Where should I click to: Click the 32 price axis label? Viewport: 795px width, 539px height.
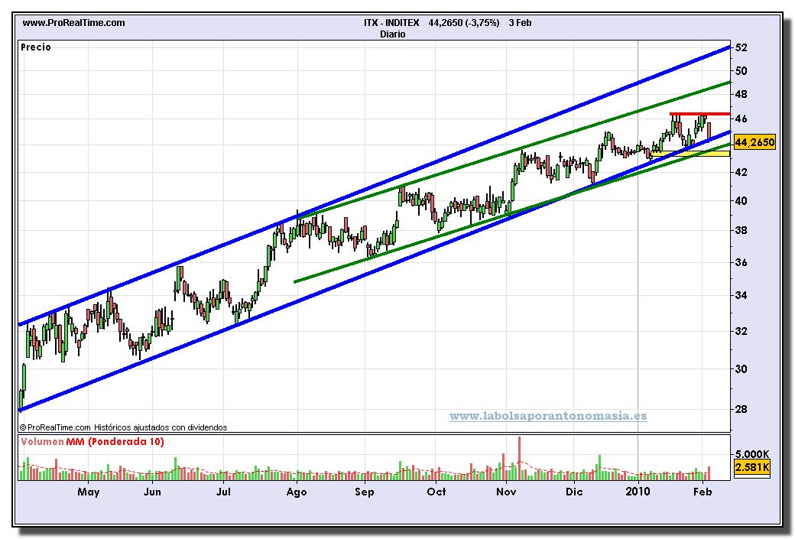pos(741,331)
